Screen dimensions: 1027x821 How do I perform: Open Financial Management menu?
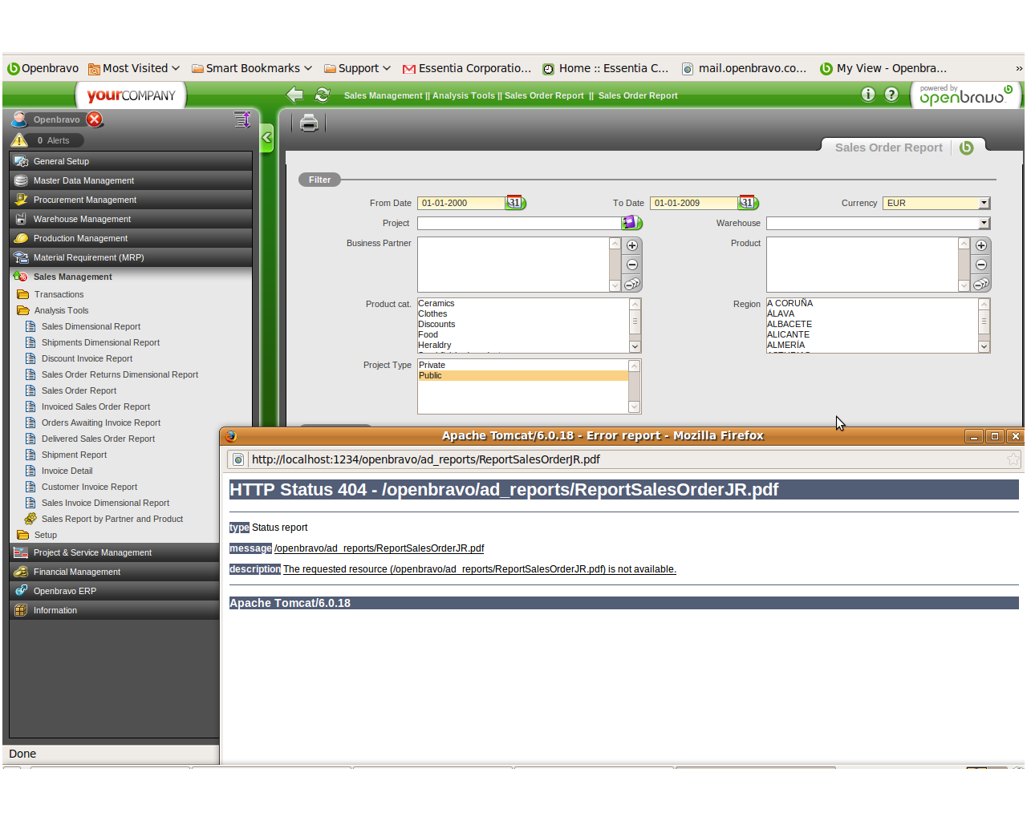coord(114,572)
